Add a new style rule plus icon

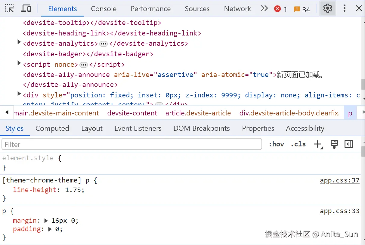(318, 144)
